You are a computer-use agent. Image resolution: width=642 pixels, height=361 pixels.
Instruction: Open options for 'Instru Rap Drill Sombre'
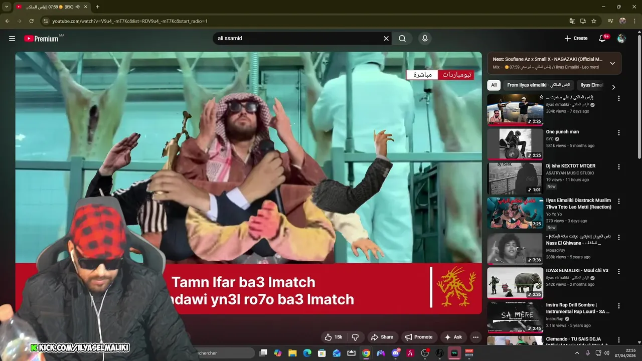point(619,305)
